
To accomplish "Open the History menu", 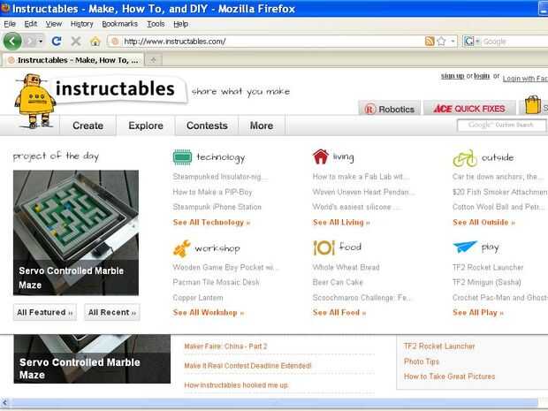I will (x=82, y=24).
